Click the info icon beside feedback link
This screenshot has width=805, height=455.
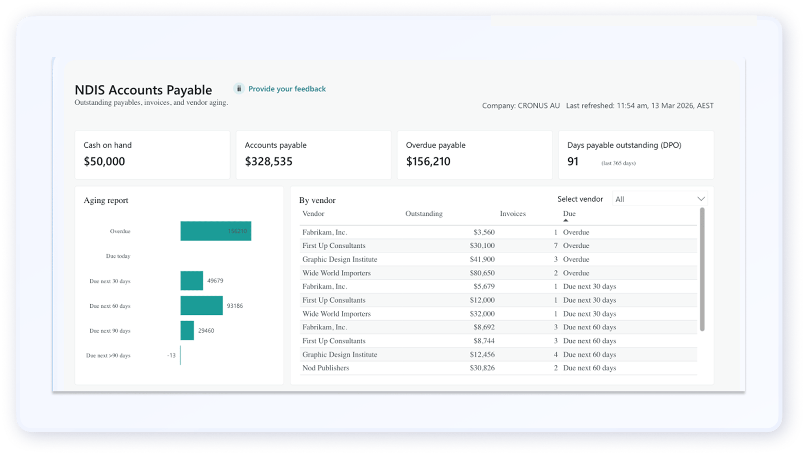(x=239, y=89)
